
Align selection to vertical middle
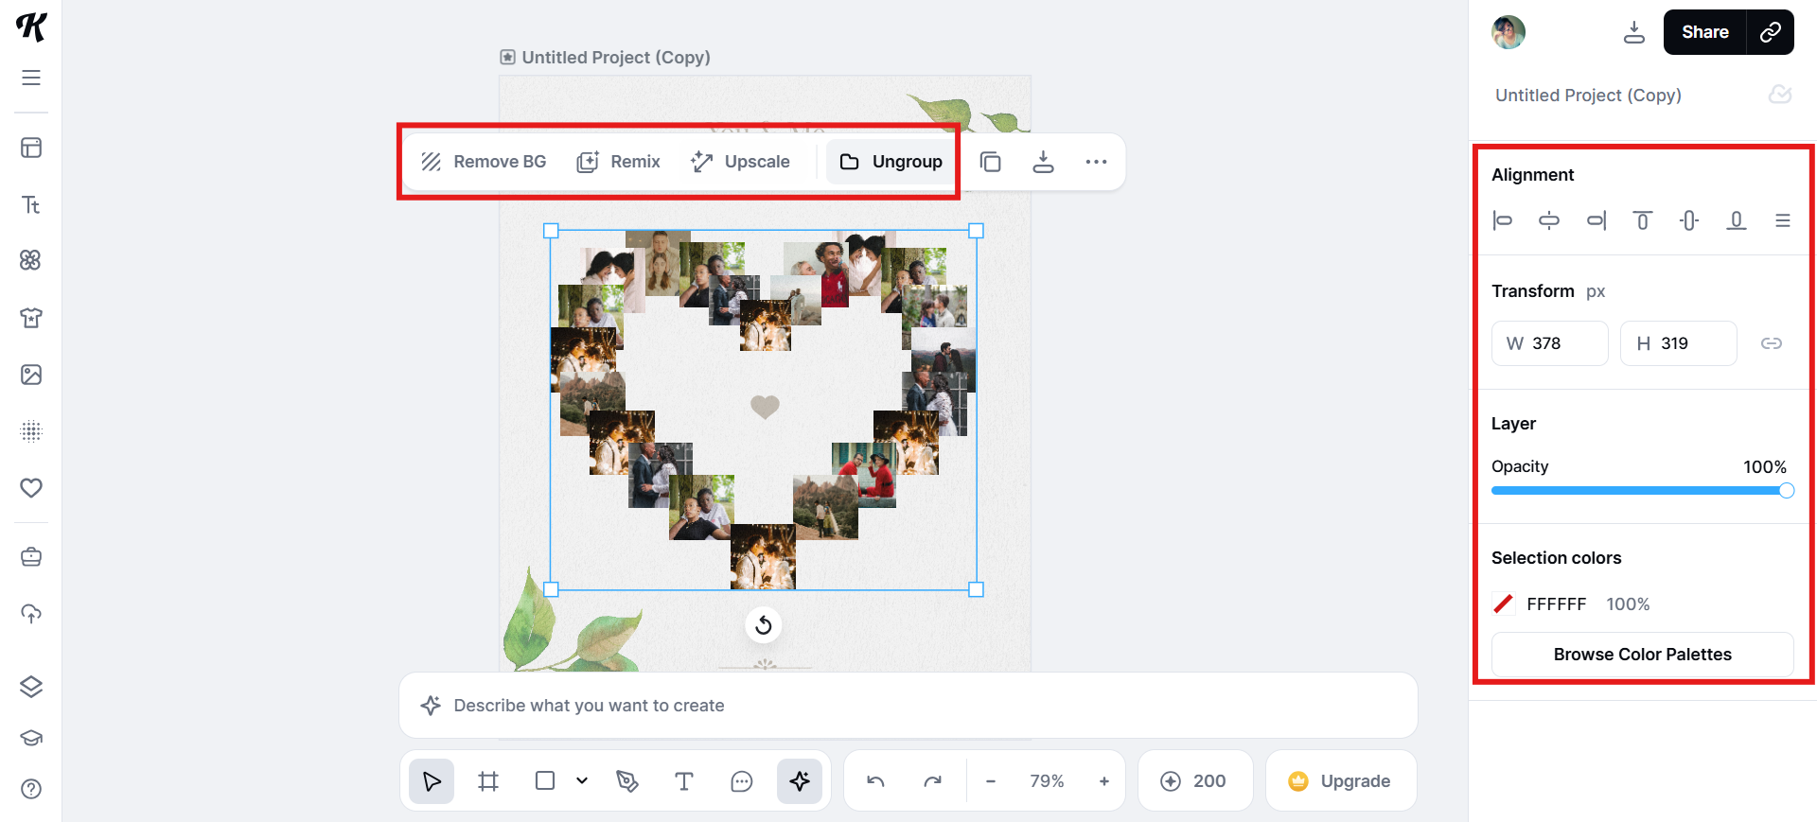[1689, 220]
